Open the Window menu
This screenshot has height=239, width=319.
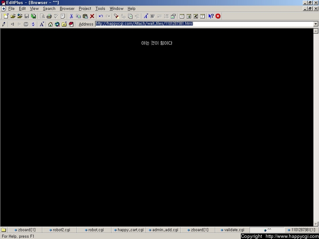[116, 8]
